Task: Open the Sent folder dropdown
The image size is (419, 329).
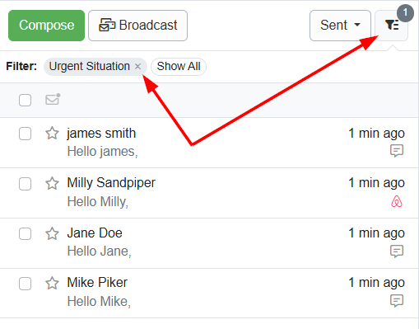Action: coord(340,26)
